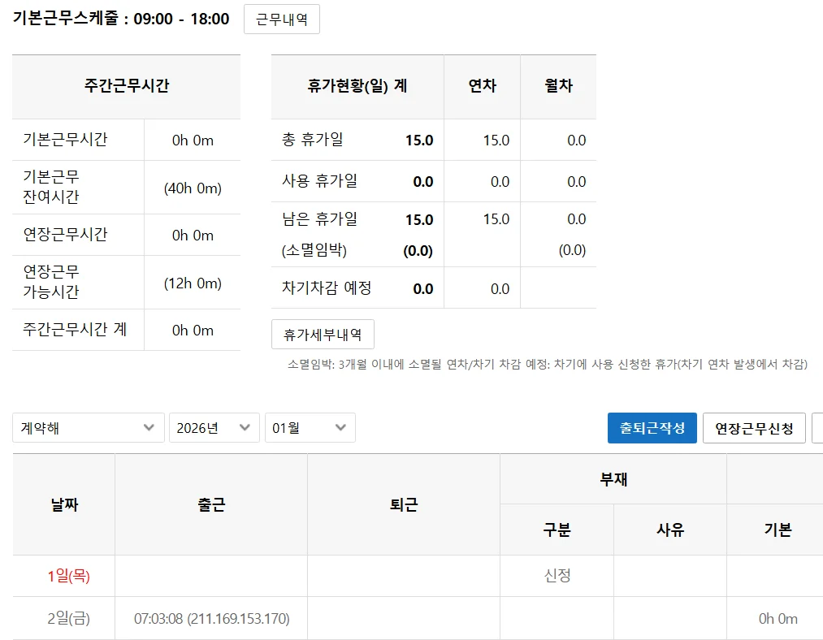This screenshot has height=640, width=823.
Task: Click the 07:03:08 clock-in entry
Action: coord(211,619)
